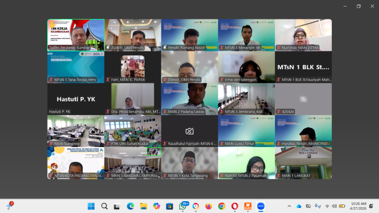Image resolution: width=379 pixels, height=213 pixels.
Task: Select Hardika_Yandri_MANICPAD video tile
Action: tap(303, 131)
